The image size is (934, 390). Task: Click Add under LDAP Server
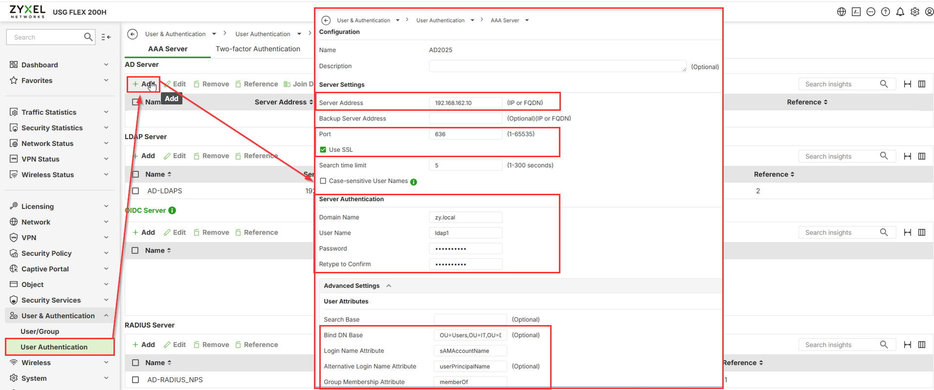(x=143, y=156)
